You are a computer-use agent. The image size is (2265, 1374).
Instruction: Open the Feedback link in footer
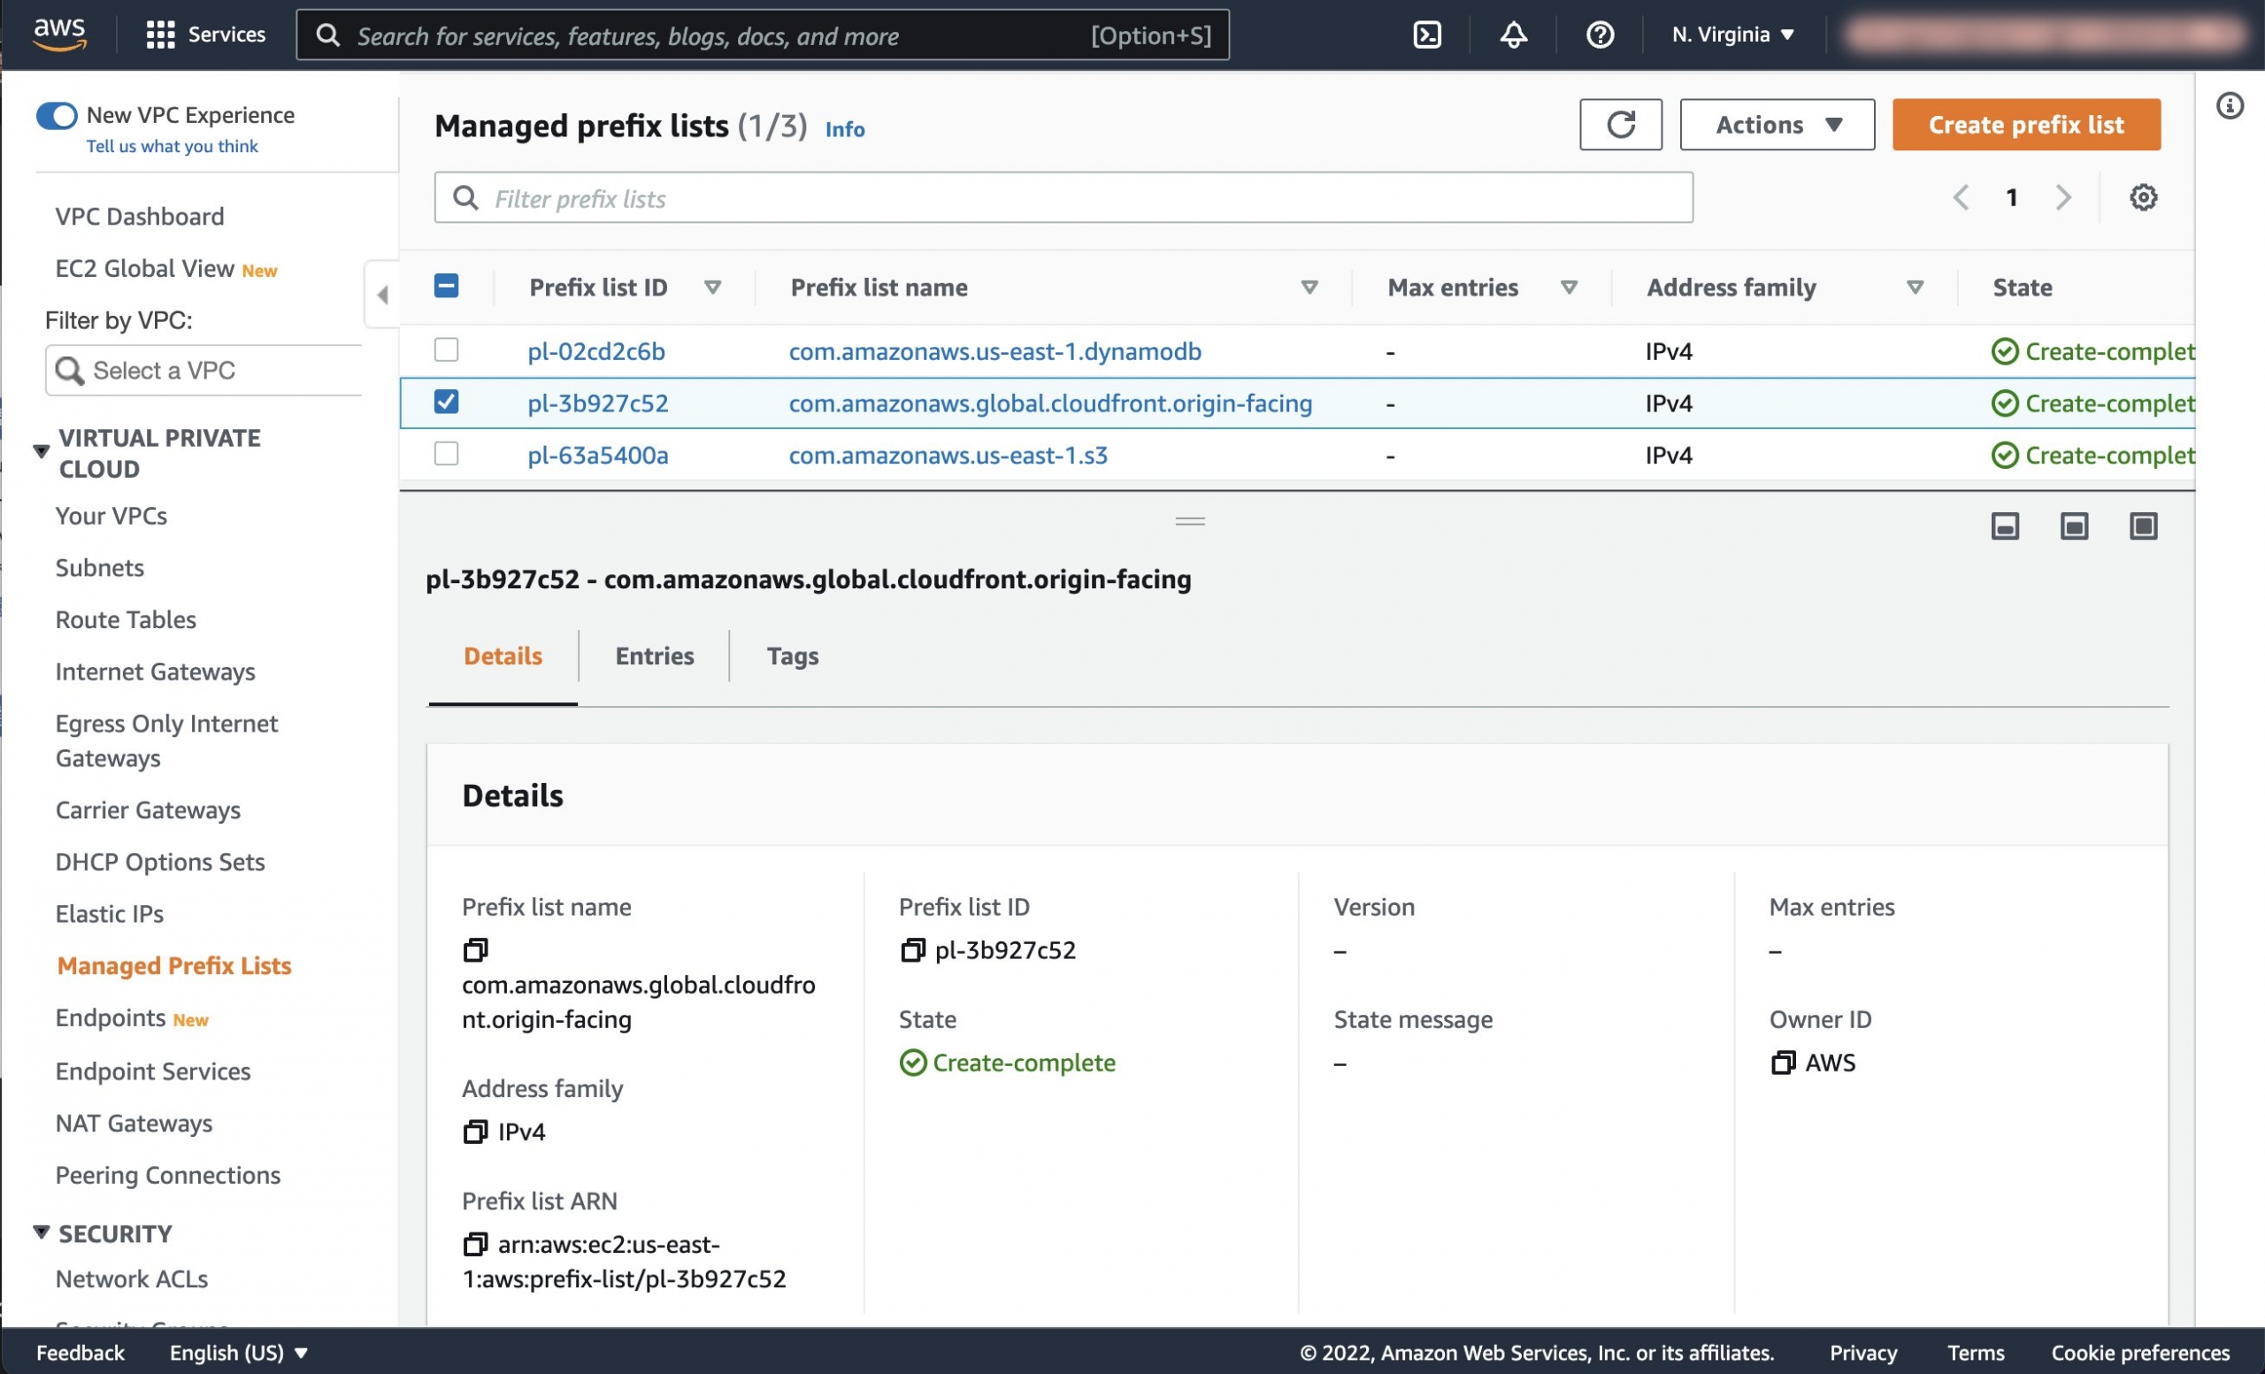click(x=80, y=1353)
